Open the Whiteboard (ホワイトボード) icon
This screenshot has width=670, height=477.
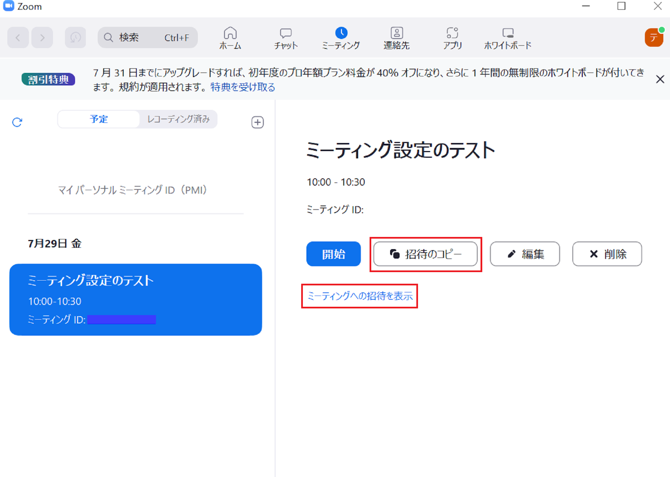pos(508,33)
